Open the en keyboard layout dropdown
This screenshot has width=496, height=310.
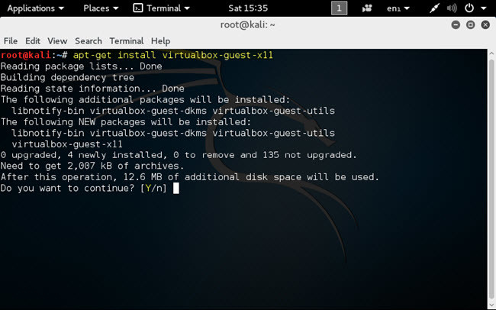tap(398, 8)
